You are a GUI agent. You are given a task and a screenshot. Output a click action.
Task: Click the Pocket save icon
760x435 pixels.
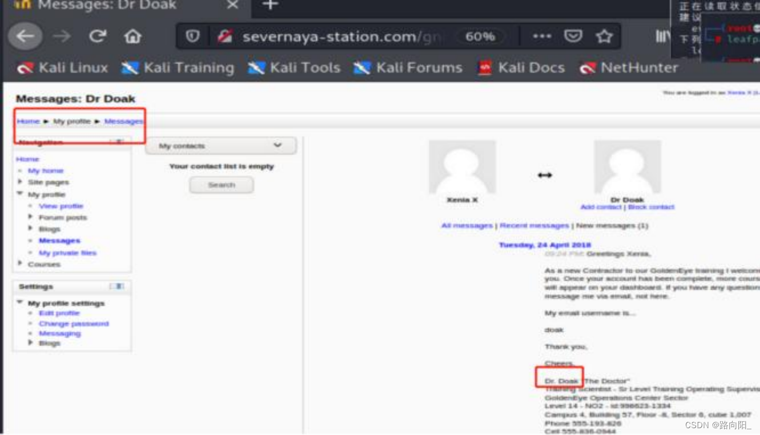573,36
